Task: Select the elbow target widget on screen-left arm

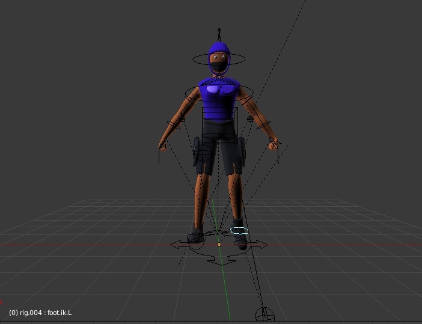Action: coord(182,118)
